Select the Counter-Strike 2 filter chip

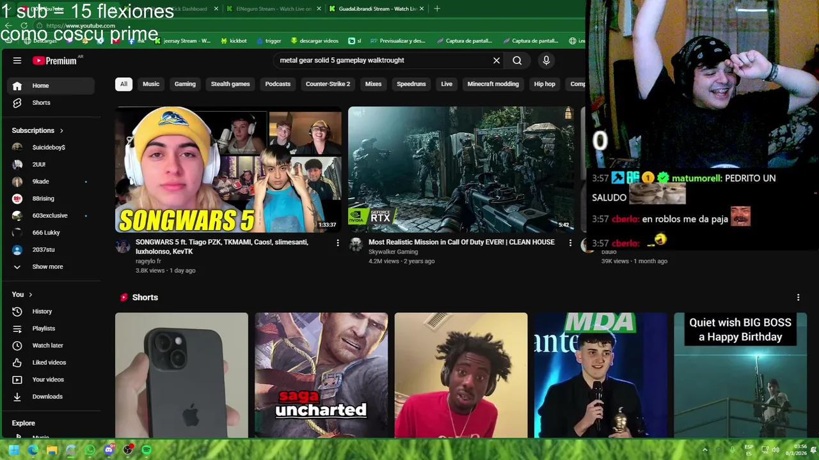[x=328, y=84]
